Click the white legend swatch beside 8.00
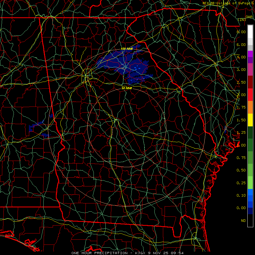The height and width of the screenshot is (255, 255). 250,32
